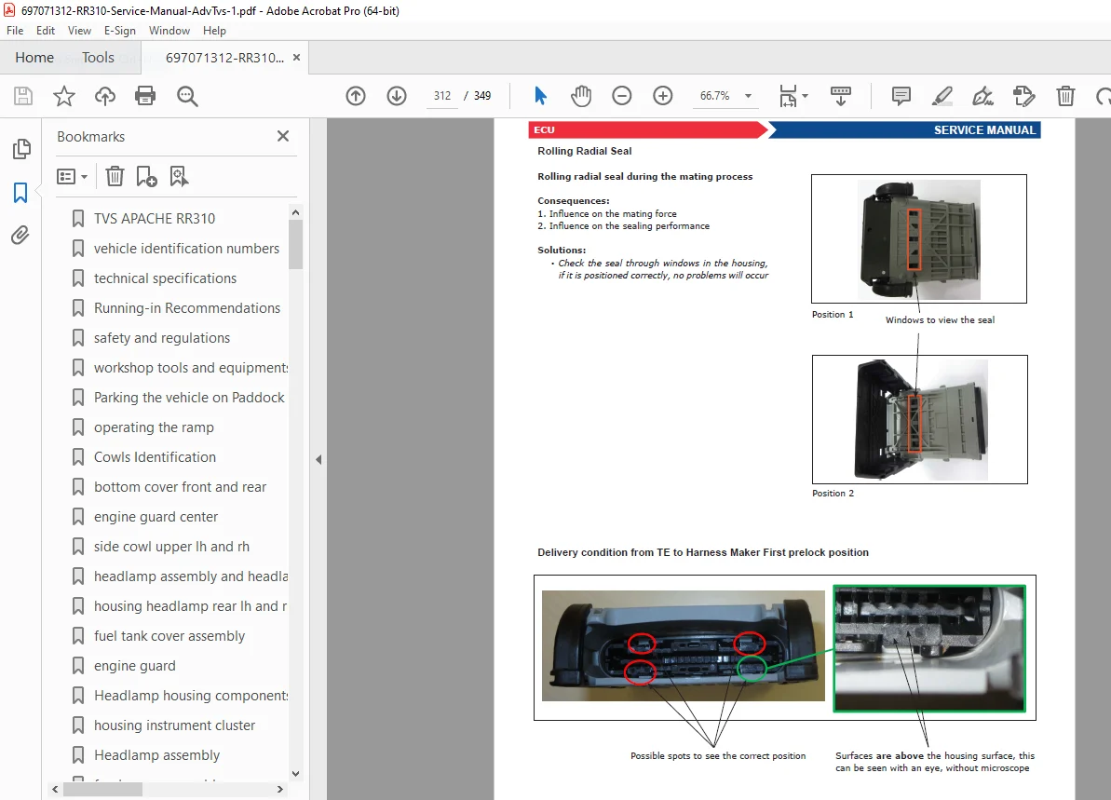1111x800 pixels.
Task: Click the Stamp tool icon
Action: coord(1023,96)
